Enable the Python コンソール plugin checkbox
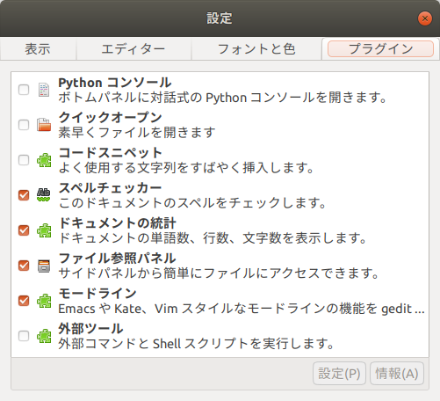The image size is (440, 401). coord(24,90)
